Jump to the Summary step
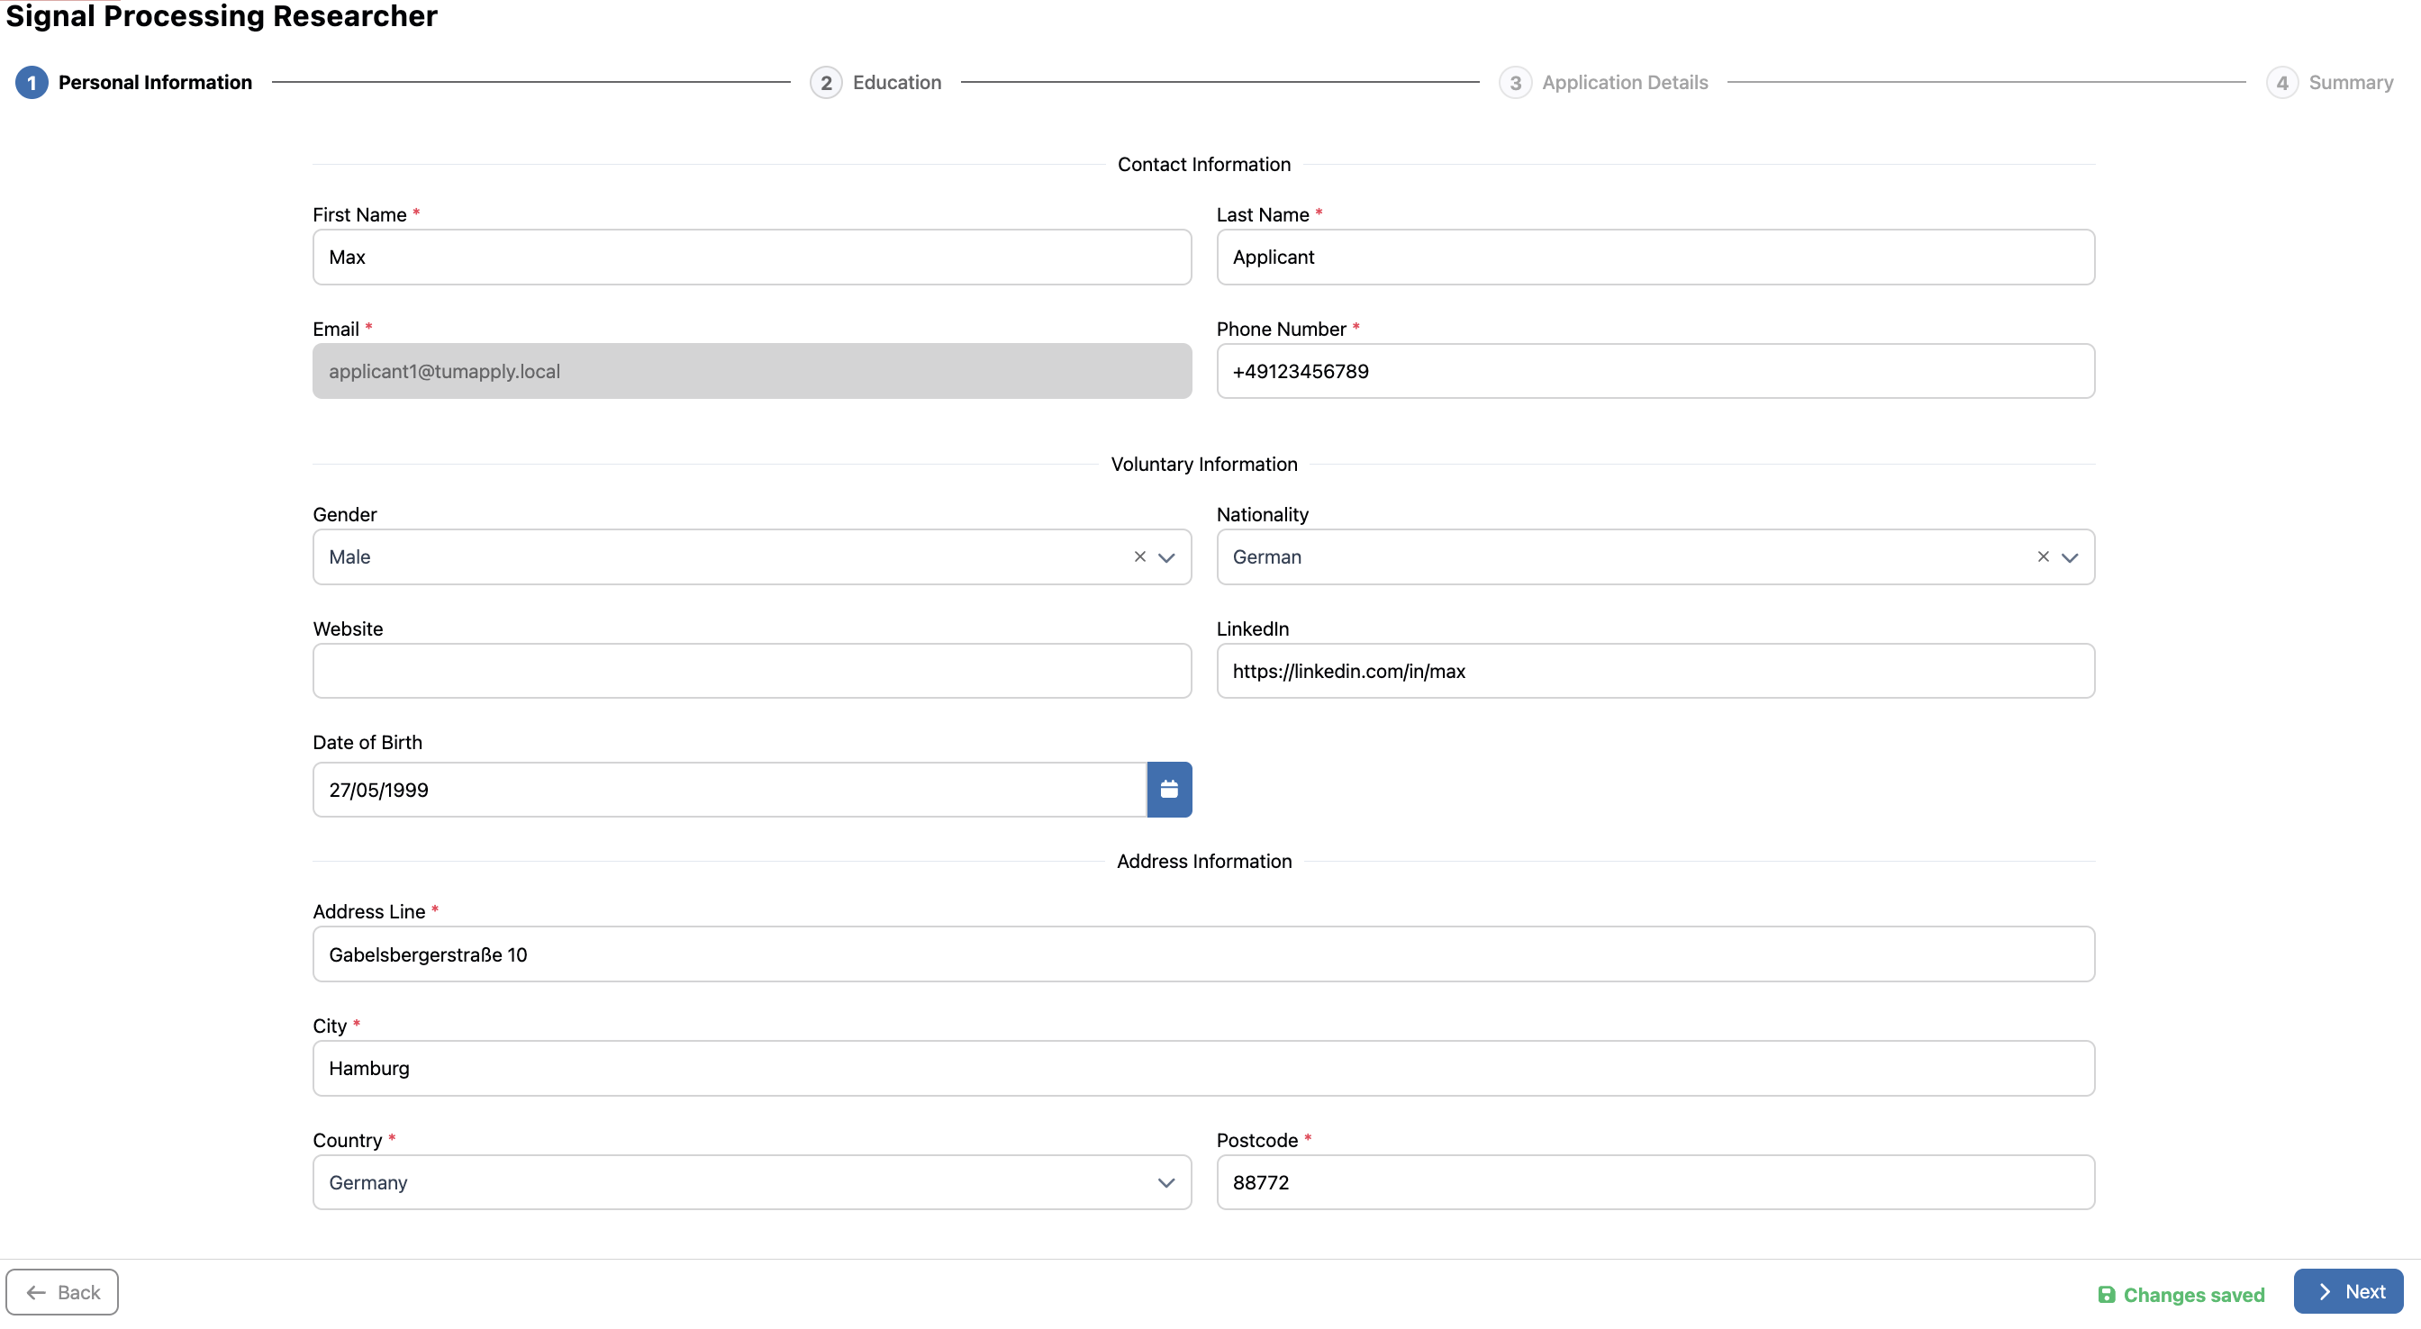 [x=2350, y=83]
